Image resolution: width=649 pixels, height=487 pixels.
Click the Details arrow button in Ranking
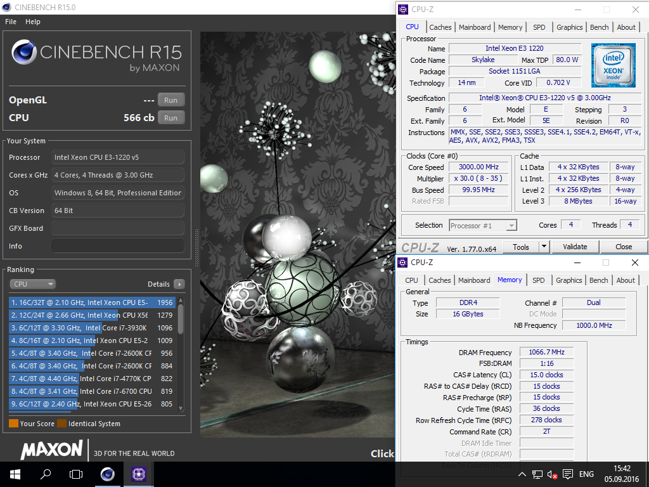[179, 284]
